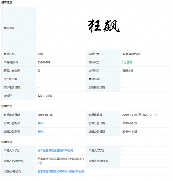Screen dimensions: 173x181
Task: Open registration announcement issue 1673 link
Action: pos(41,131)
